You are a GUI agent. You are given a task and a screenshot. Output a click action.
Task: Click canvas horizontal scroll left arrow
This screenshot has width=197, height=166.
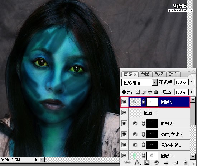click(42, 160)
